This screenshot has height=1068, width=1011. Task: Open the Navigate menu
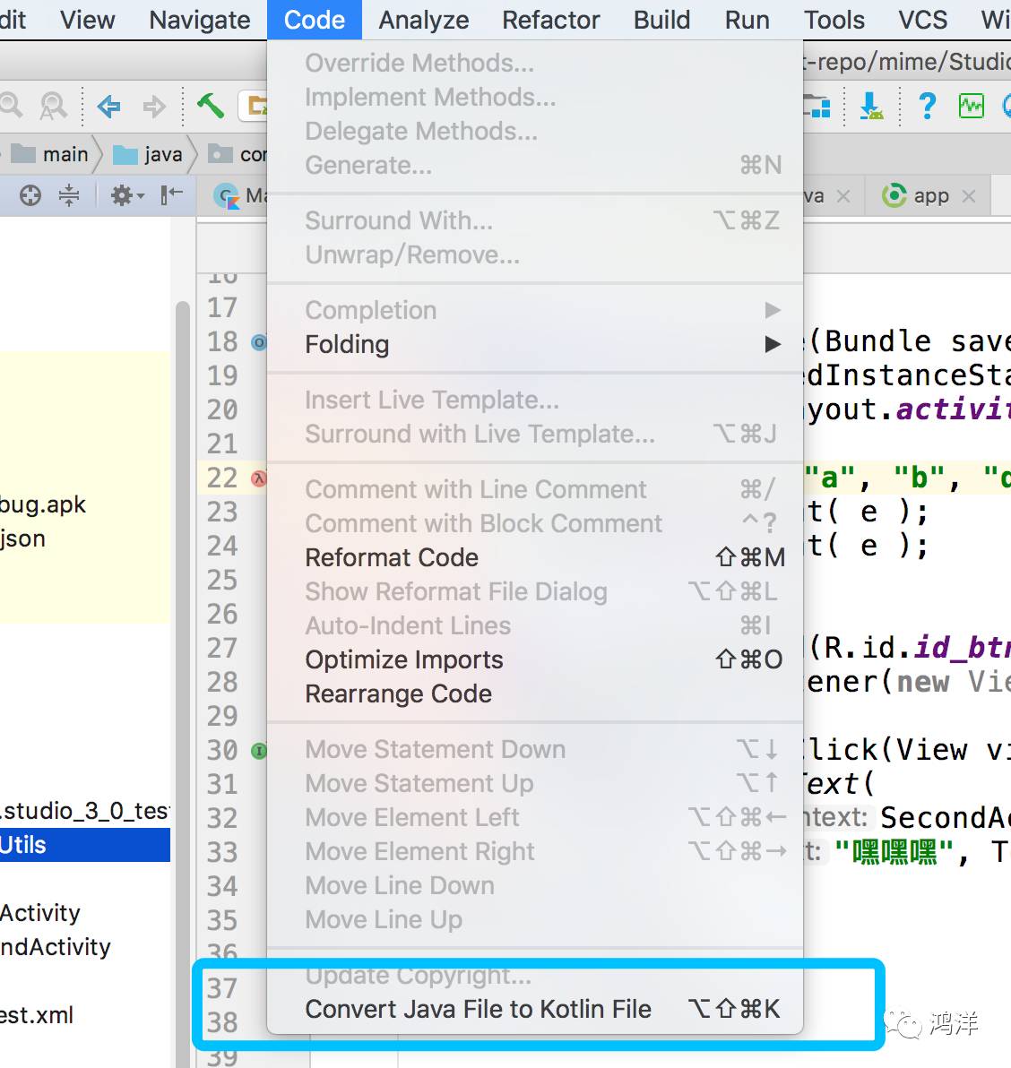coord(200,20)
